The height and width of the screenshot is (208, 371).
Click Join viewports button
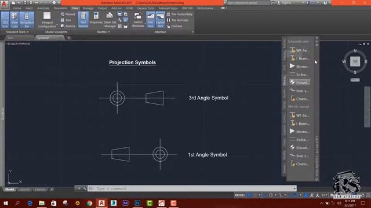pos(66,20)
